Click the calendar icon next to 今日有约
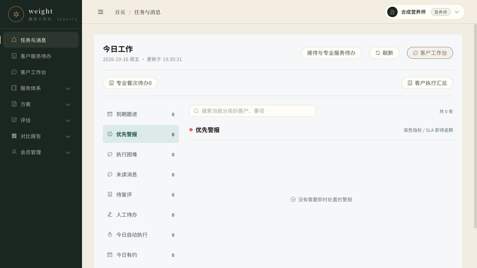 click(x=110, y=255)
